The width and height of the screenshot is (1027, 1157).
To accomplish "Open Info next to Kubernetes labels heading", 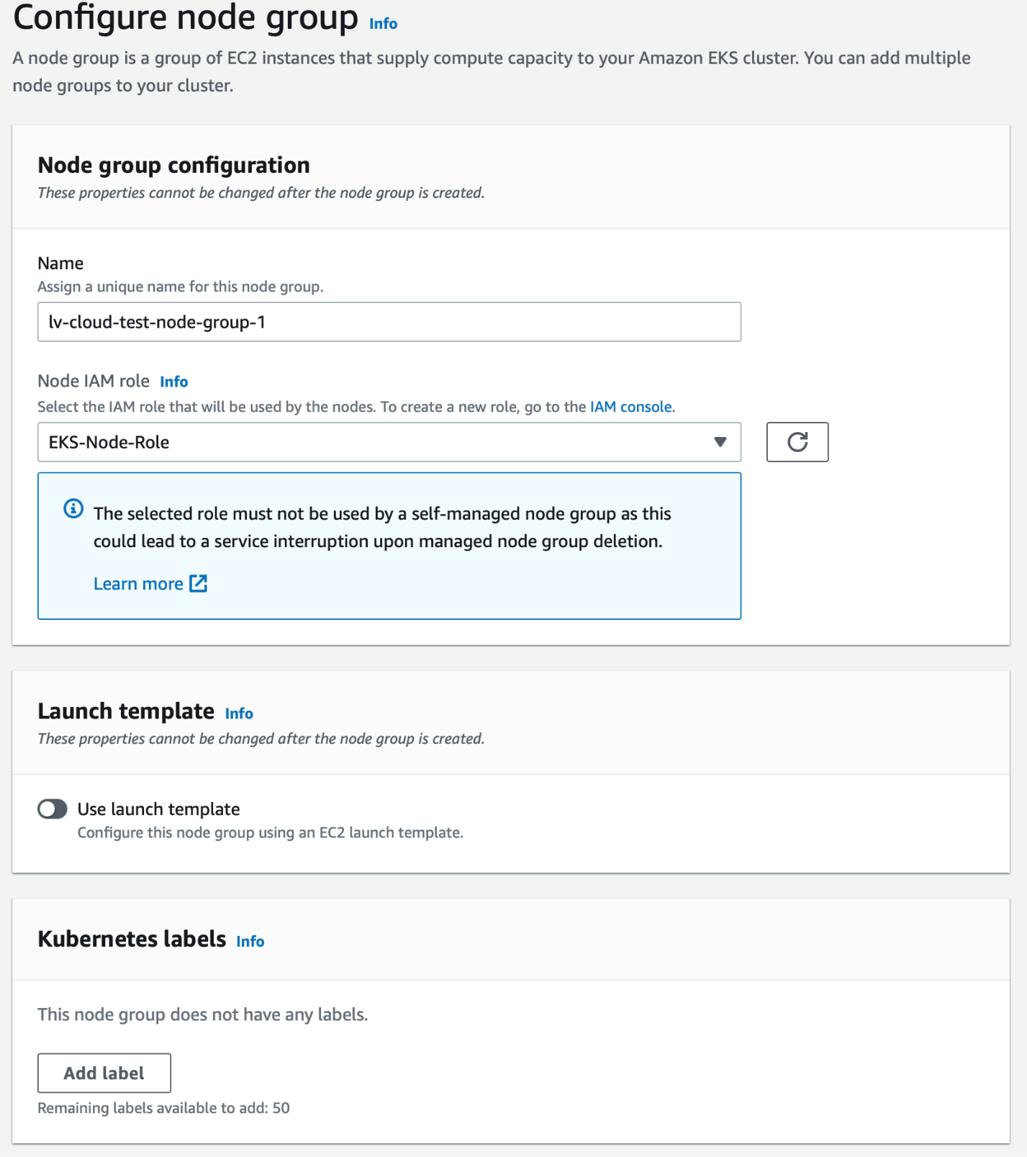I will [x=250, y=942].
